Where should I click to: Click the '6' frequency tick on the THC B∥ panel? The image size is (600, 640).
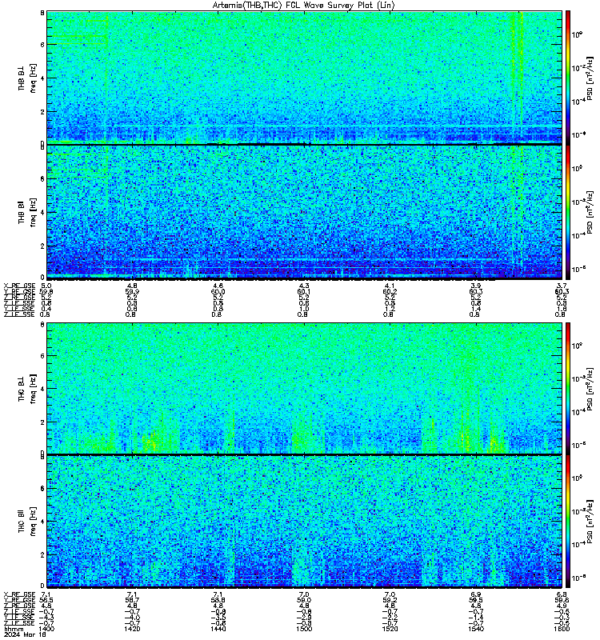42,488
